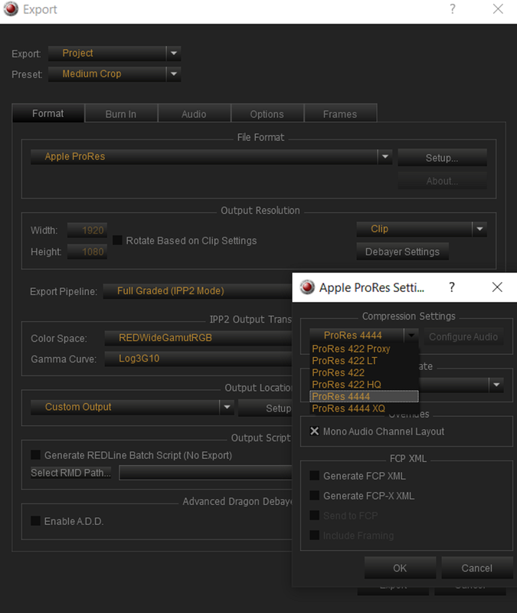The width and height of the screenshot is (517, 613).
Task: Click the File Format Setup button
Action: 442,158
